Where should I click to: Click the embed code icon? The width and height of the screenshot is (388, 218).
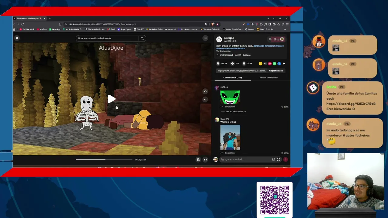[x=265, y=64]
